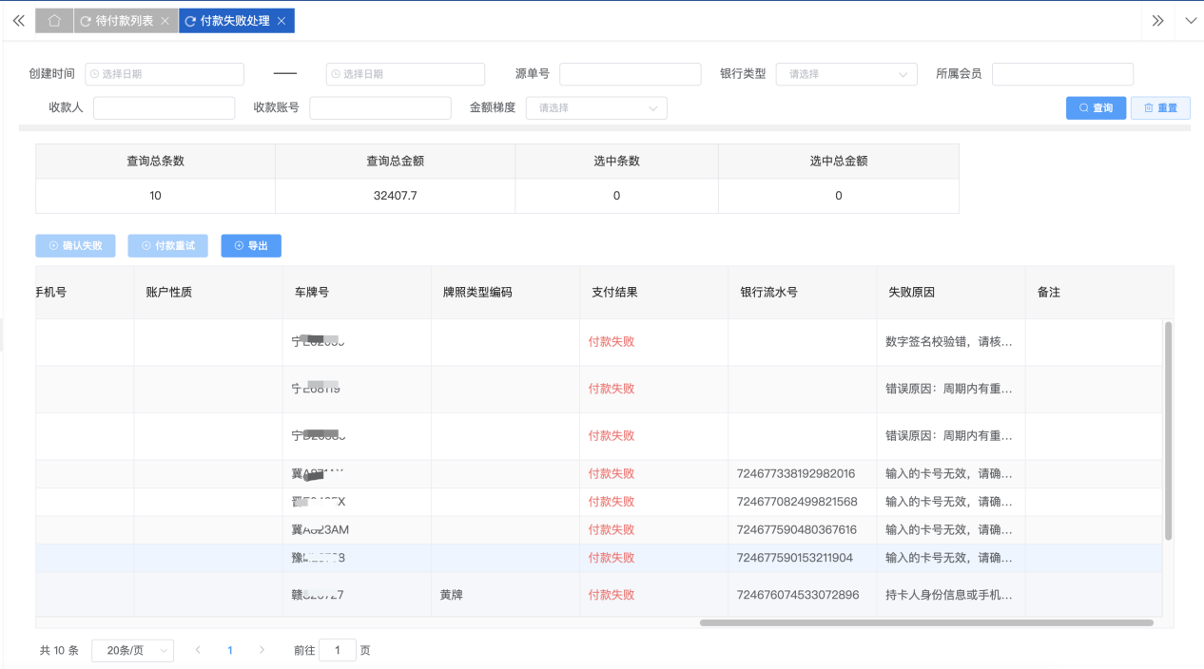Focus the 收款人 input field
Screen dimensions: 1204x669
point(164,108)
